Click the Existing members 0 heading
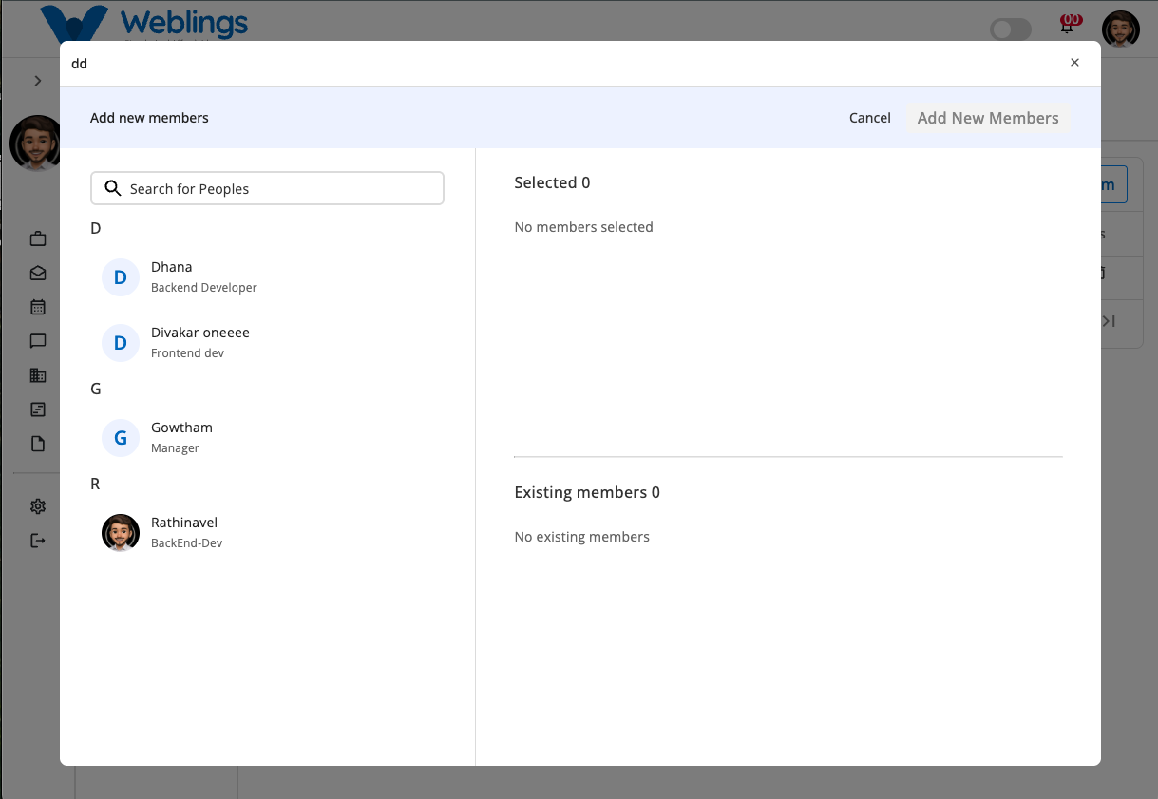The width and height of the screenshot is (1158, 799). [587, 492]
